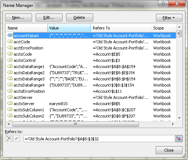Click the list scroll up arrow
The height and width of the screenshot is (160, 188).
[179, 27]
